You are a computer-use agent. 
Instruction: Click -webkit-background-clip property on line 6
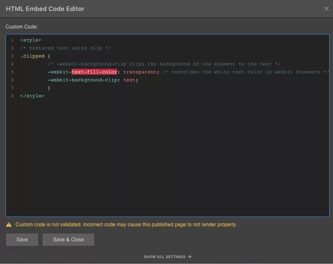(x=82, y=80)
